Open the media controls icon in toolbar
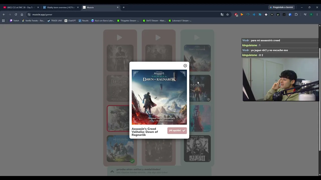Image resolution: width=321 pixels, height=180 pixels. [x=305, y=14]
